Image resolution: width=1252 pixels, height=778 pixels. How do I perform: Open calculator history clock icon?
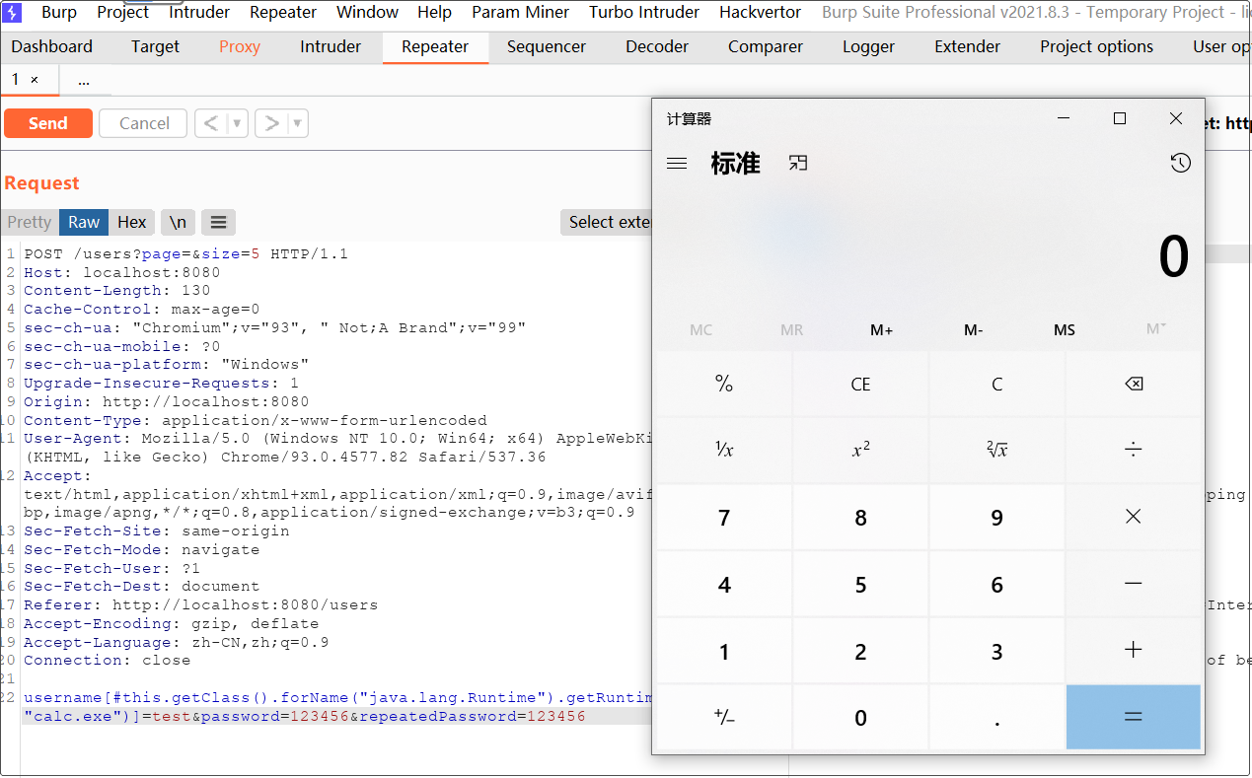(x=1180, y=164)
